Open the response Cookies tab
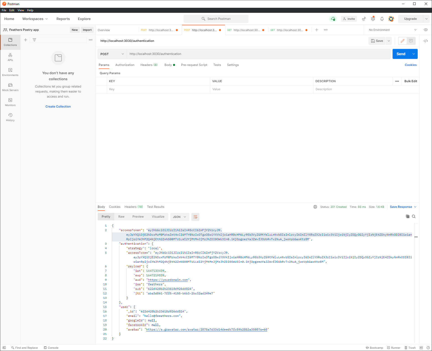The image size is (432, 351). [115, 207]
